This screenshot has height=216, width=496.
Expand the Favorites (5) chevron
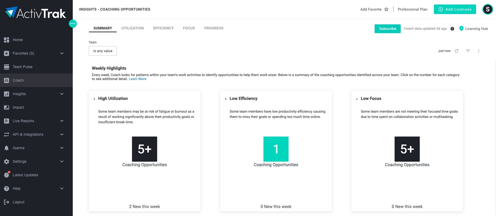[62, 53]
